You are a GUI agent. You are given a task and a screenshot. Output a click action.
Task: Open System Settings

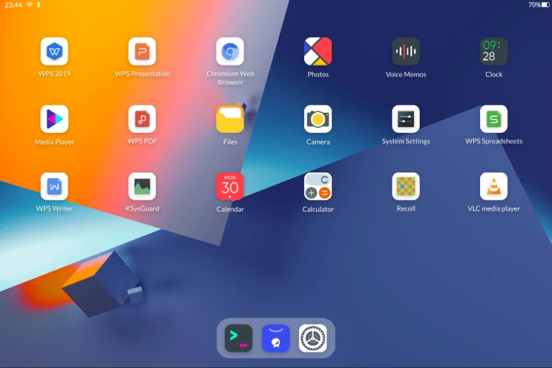coord(406,119)
